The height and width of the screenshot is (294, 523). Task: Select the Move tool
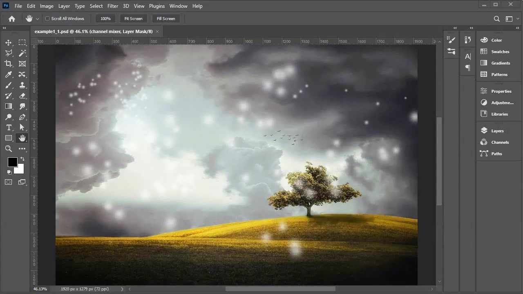(9, 42)
